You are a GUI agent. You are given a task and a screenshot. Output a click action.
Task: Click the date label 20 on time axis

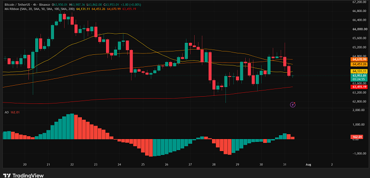pos(25,165)
